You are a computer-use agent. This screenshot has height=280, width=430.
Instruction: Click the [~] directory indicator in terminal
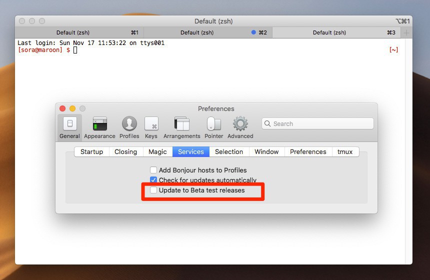coord(393,49)
